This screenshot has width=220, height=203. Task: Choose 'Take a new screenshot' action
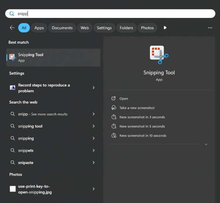click(x=137, y=108)
